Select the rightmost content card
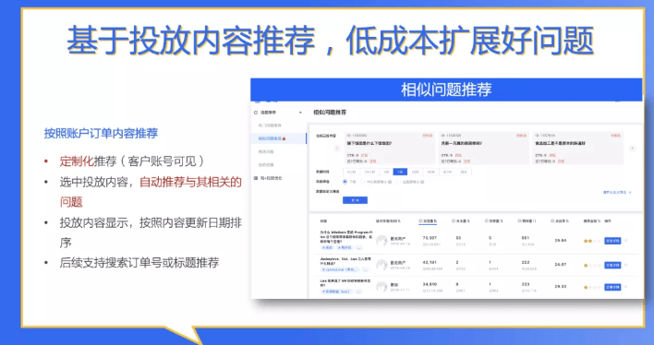The height and width of the screenshot is (345, 654). [578, 148]
